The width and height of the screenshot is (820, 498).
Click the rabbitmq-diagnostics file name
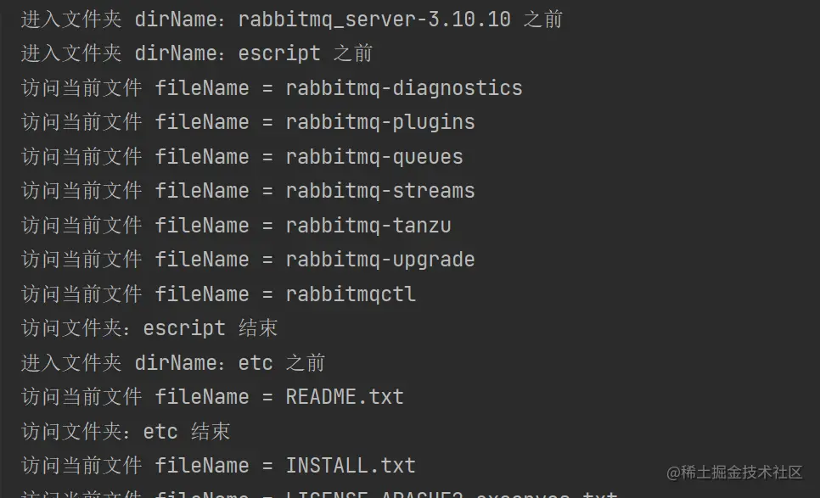coord(404,87)
